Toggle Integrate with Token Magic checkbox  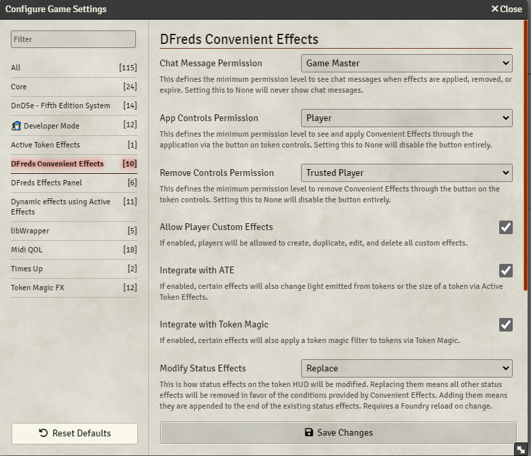coord(505,325)
